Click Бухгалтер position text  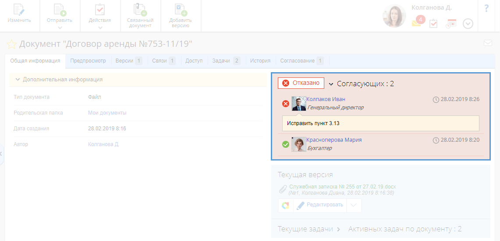pos(319,148)
